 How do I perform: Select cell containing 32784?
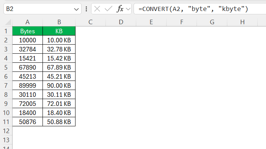[x=27, y=49]
